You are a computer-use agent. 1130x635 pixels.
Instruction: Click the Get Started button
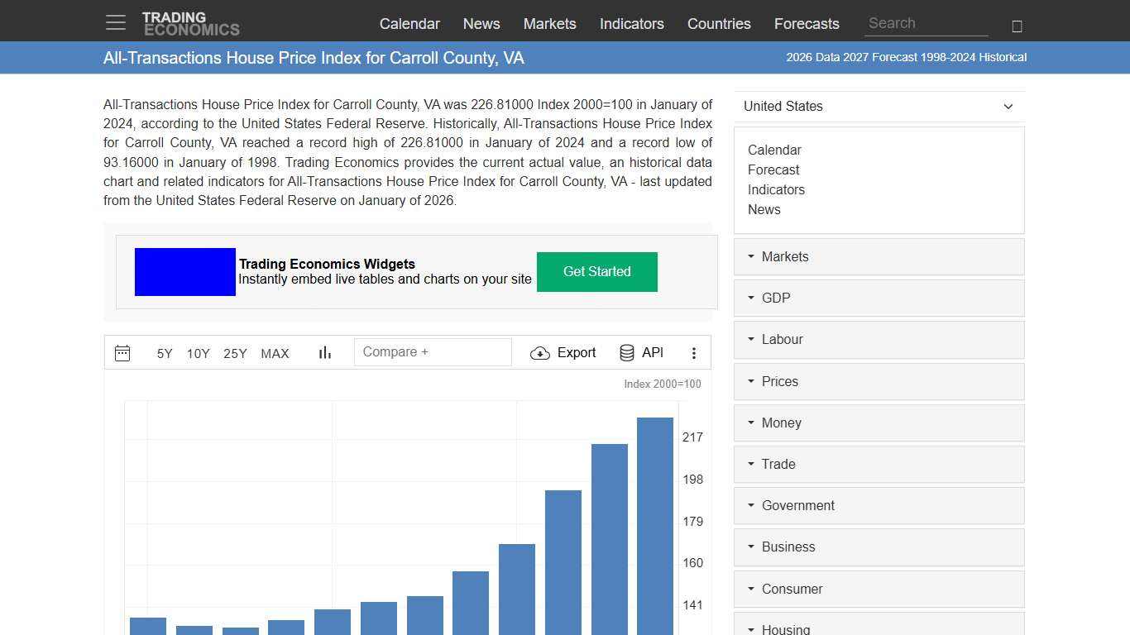[596, 271]
